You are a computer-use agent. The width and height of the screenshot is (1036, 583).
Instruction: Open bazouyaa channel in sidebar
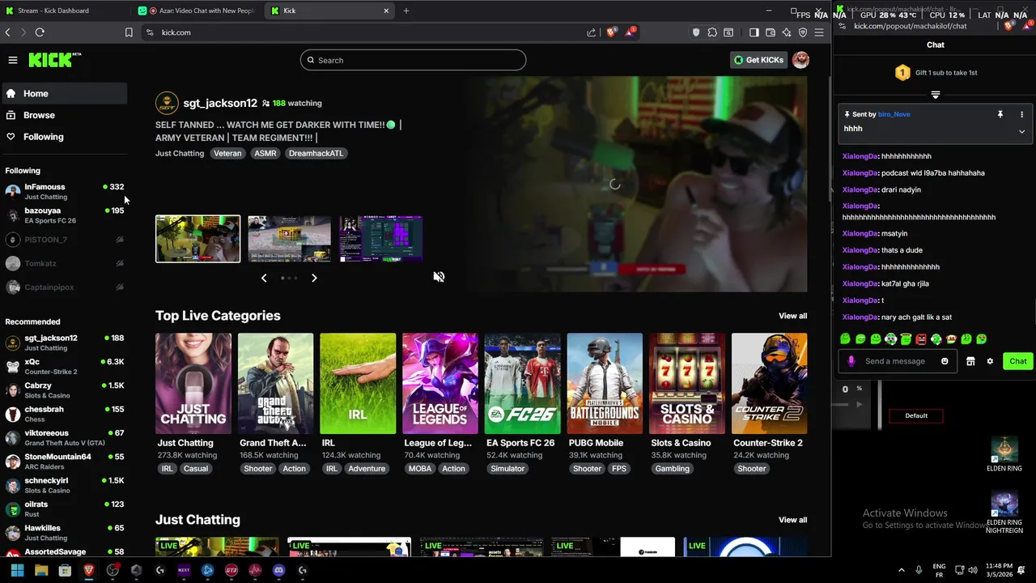[x=64, y=215]
